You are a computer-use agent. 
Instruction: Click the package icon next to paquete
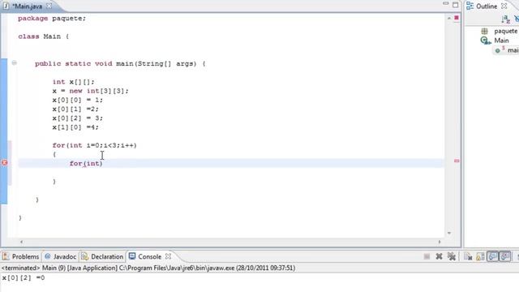484,31
